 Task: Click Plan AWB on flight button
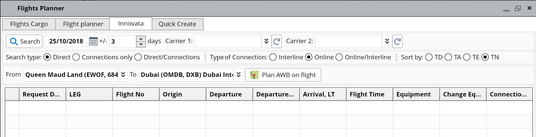[288, 75]
